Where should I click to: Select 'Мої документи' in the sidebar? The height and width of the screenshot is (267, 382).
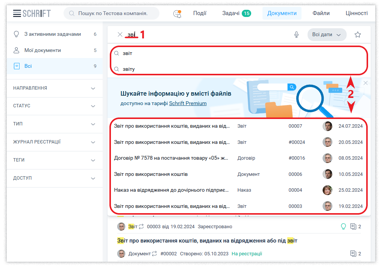pyautogui.click(x=42, y=50)
